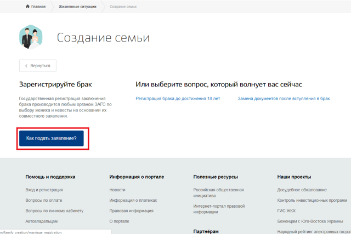The image size is (351, 234).
Task: Open Как подать заявление? button
Action: tap(51, 138)
